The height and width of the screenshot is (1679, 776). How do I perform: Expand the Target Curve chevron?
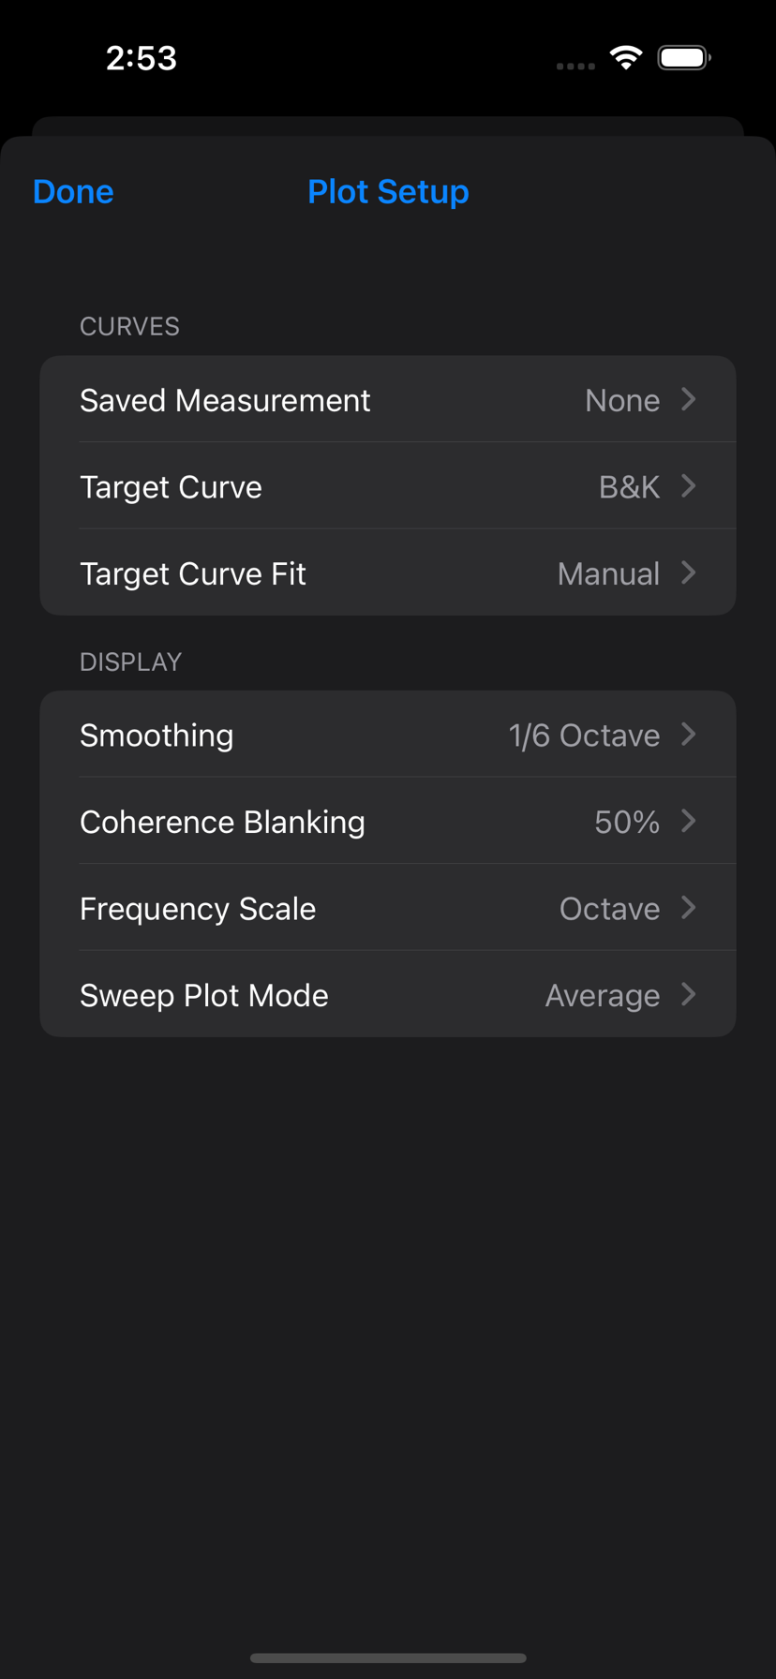(x=689, y=486)
